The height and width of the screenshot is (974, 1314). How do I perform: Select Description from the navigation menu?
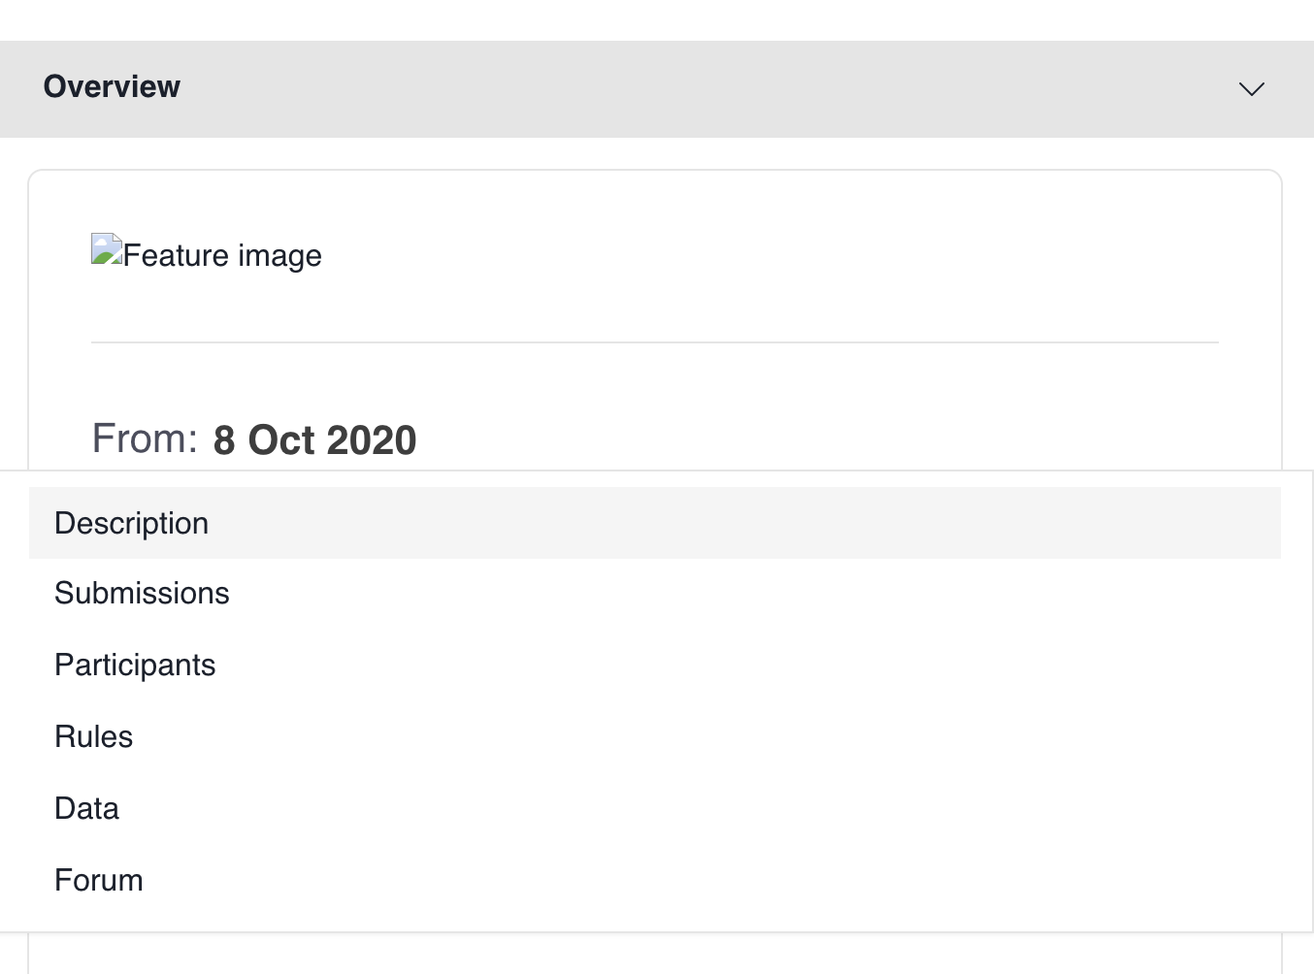click(131, 523)
